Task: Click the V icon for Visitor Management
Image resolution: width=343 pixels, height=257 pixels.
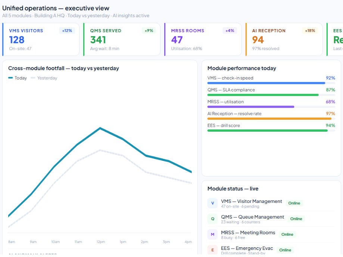Action: tap(212, 203)
